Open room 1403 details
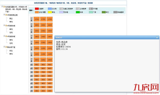The image size is (160, 95). click(50, 37)
